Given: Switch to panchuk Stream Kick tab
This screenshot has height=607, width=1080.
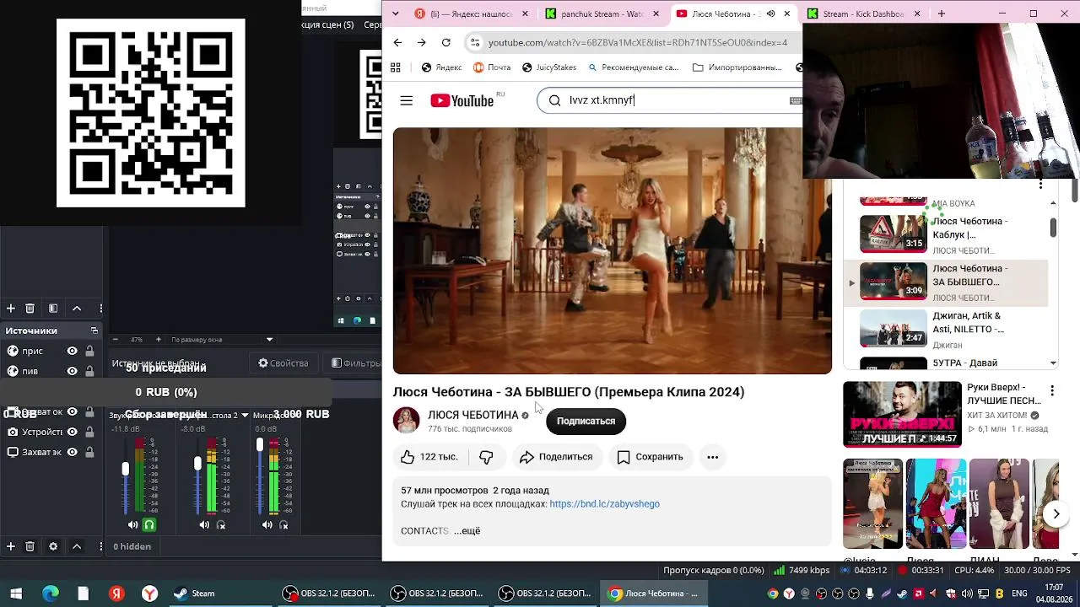Looking at the screenshot, I should [x=602, y=13].
